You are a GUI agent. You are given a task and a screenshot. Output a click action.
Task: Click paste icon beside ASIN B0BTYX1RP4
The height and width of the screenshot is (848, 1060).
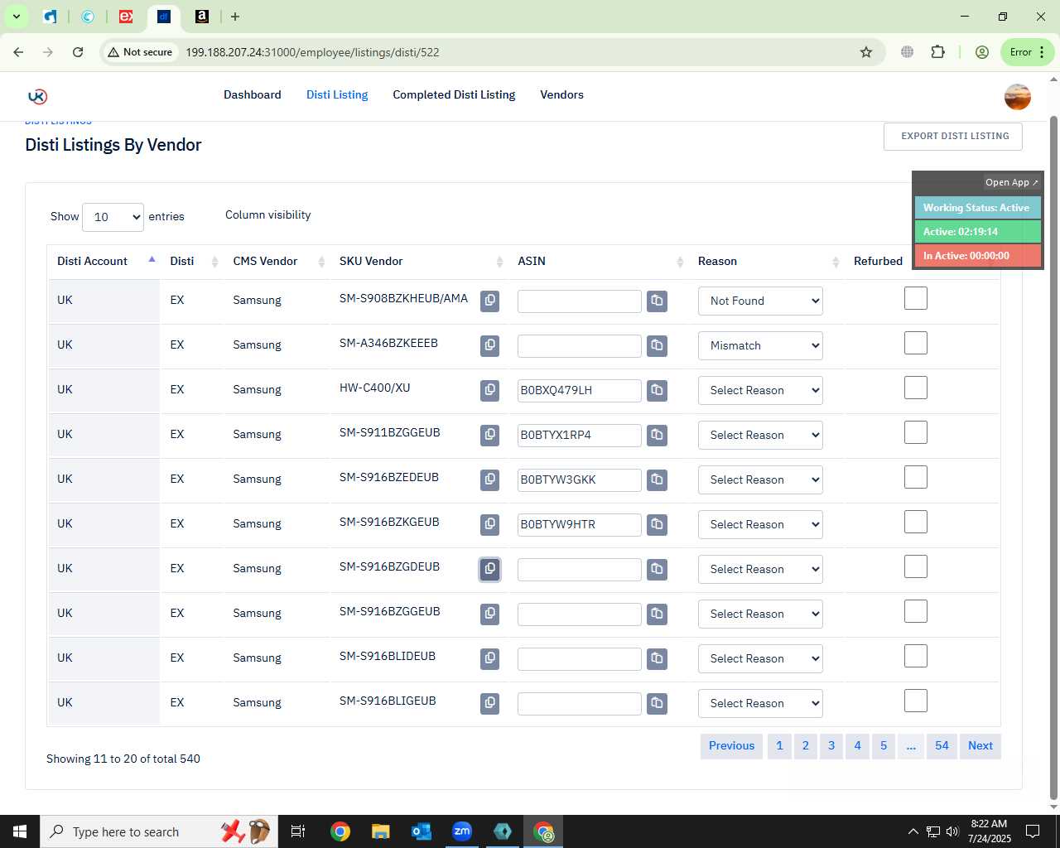(x=658, y=435)
